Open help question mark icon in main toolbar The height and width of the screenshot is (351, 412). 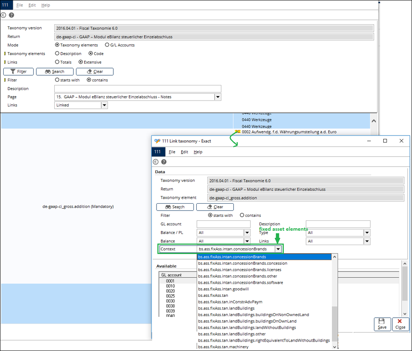pyautogui.click(x=12, y=15)
